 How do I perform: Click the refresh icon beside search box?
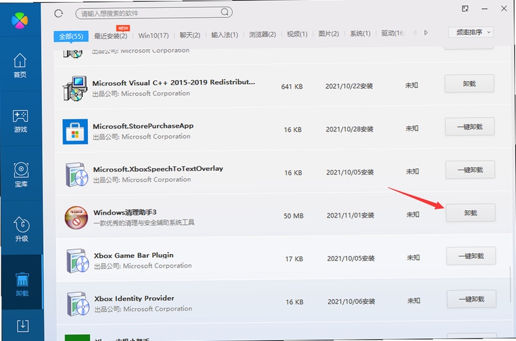point(59,13)
